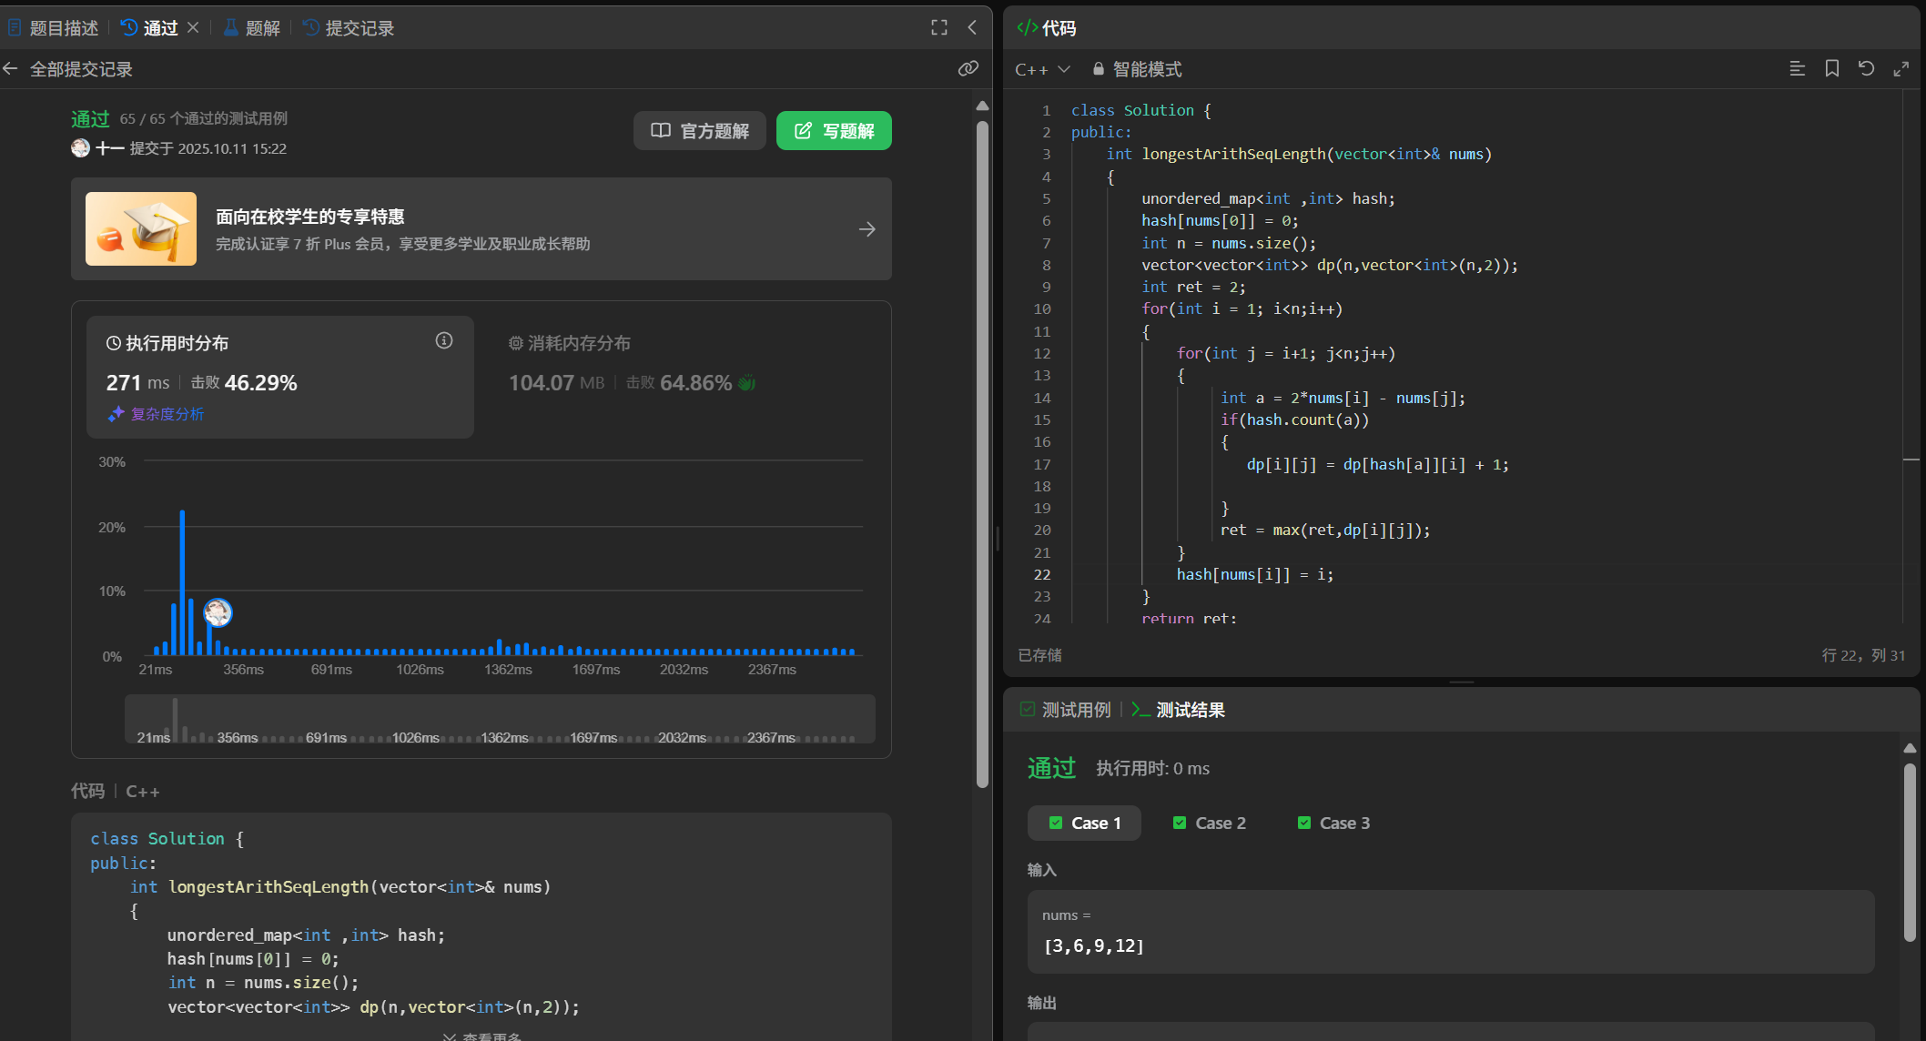1926x1041 pixels.
Task: Go back via 全部提交记录 arrow
Action: (x=11, y=69)
